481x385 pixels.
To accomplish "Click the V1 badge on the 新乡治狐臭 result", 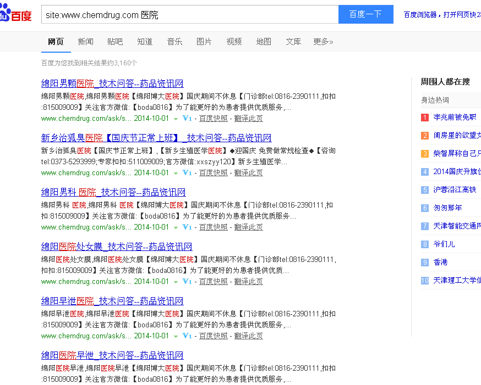I will coord(187,172).
